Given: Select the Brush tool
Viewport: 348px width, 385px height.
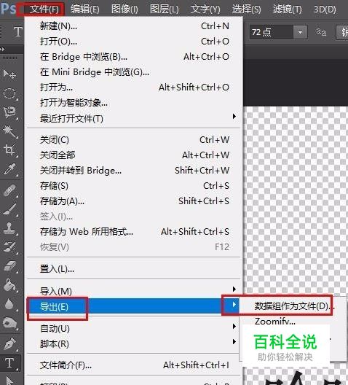Looking at the screenshot, I should pyautogui.click(x=9, y=209).
